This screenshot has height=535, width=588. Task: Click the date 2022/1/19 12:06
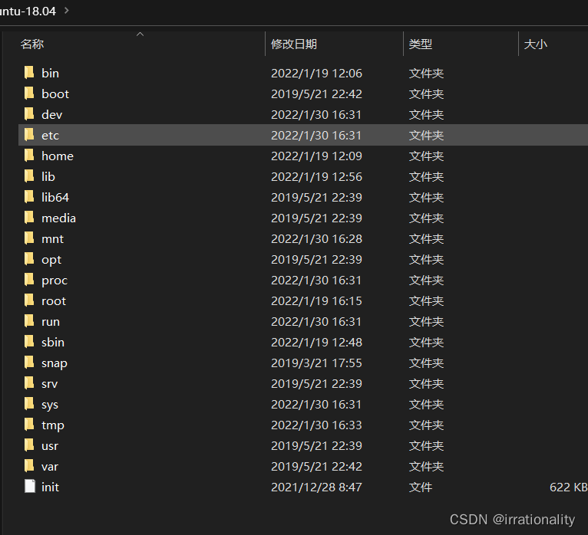click(x=316, y=73)
